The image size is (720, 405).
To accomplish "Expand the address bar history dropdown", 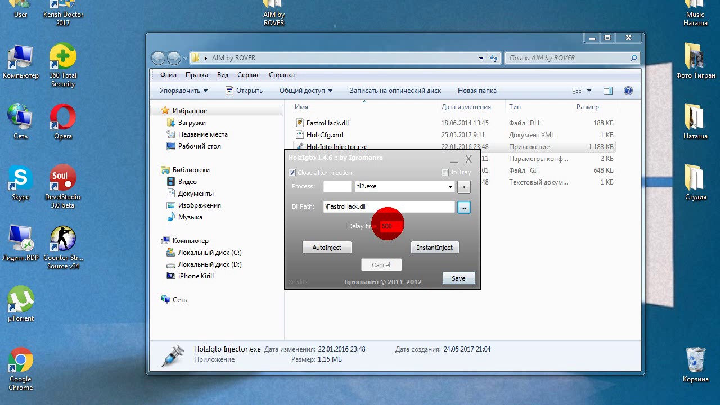I will click(481, 58).
